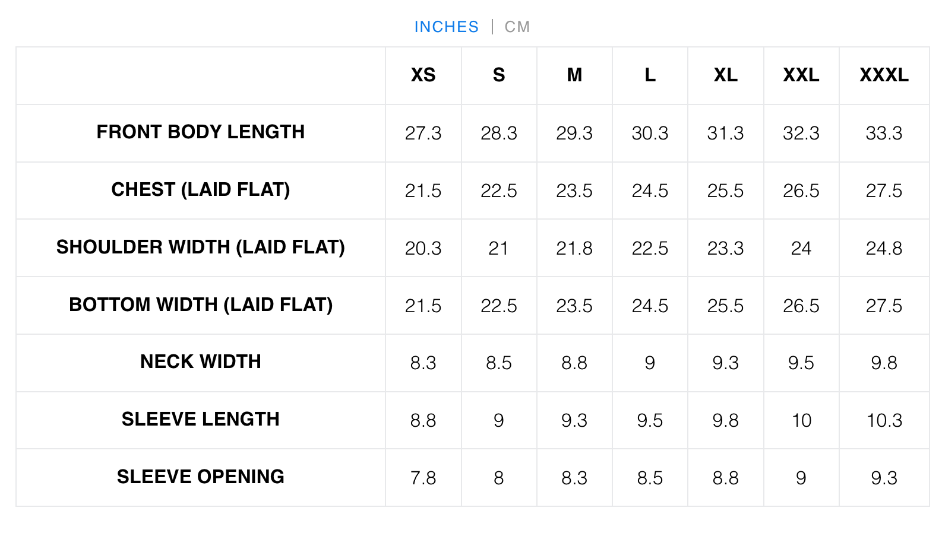Screen dimensions: 942x533
Task: Click the NECK WIDTH row label
Action: click(x=201, y=361)
